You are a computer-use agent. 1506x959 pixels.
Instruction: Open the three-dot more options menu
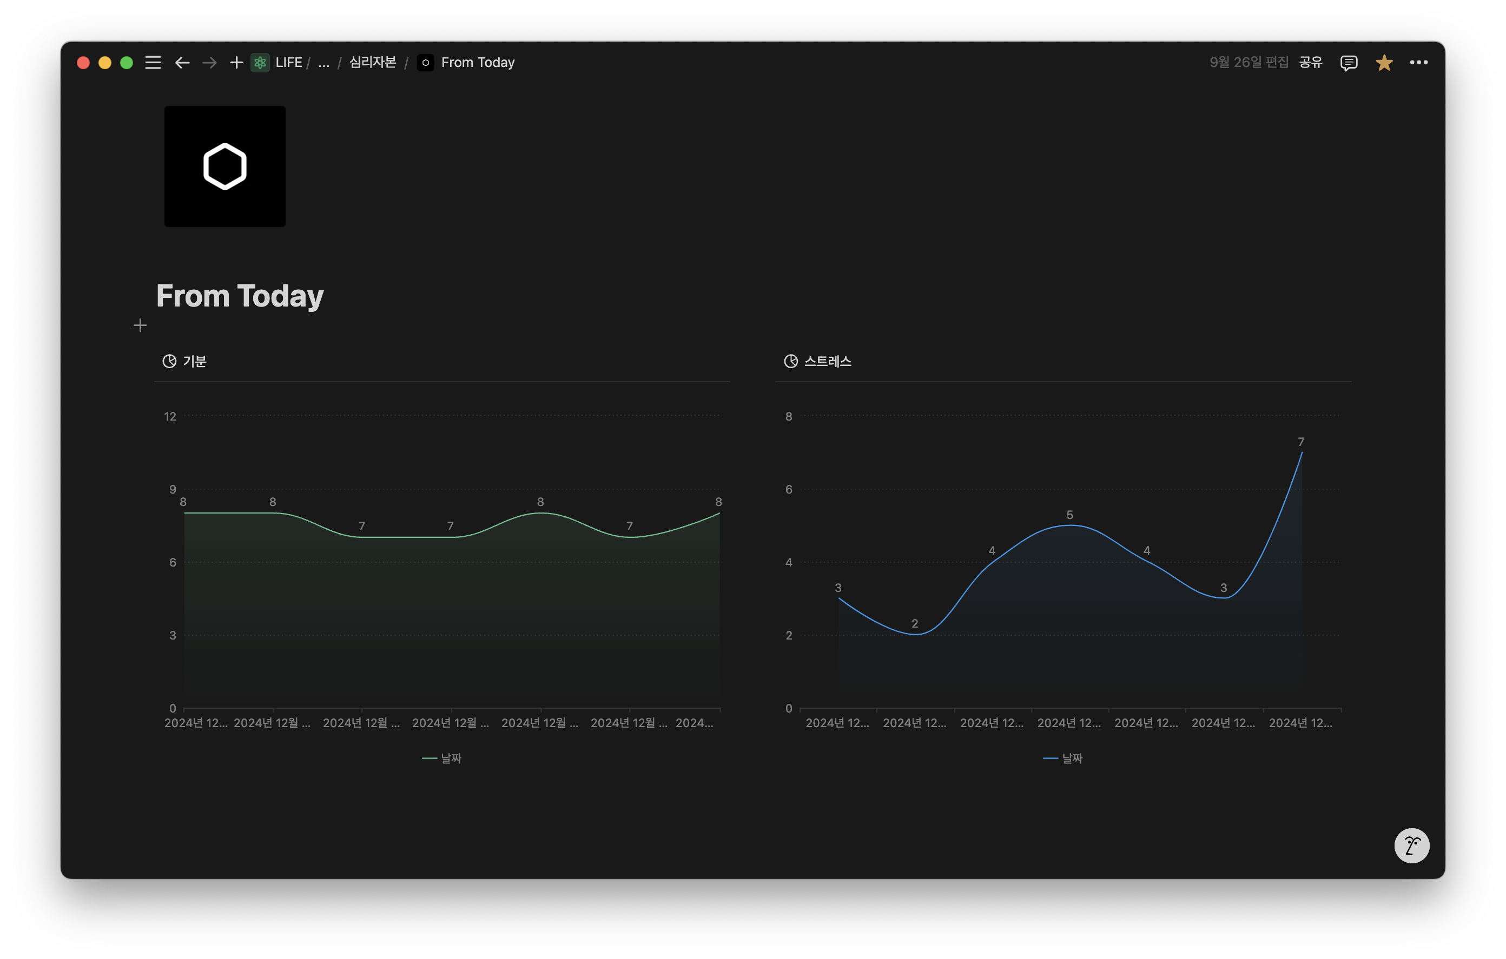[1418, 63]
